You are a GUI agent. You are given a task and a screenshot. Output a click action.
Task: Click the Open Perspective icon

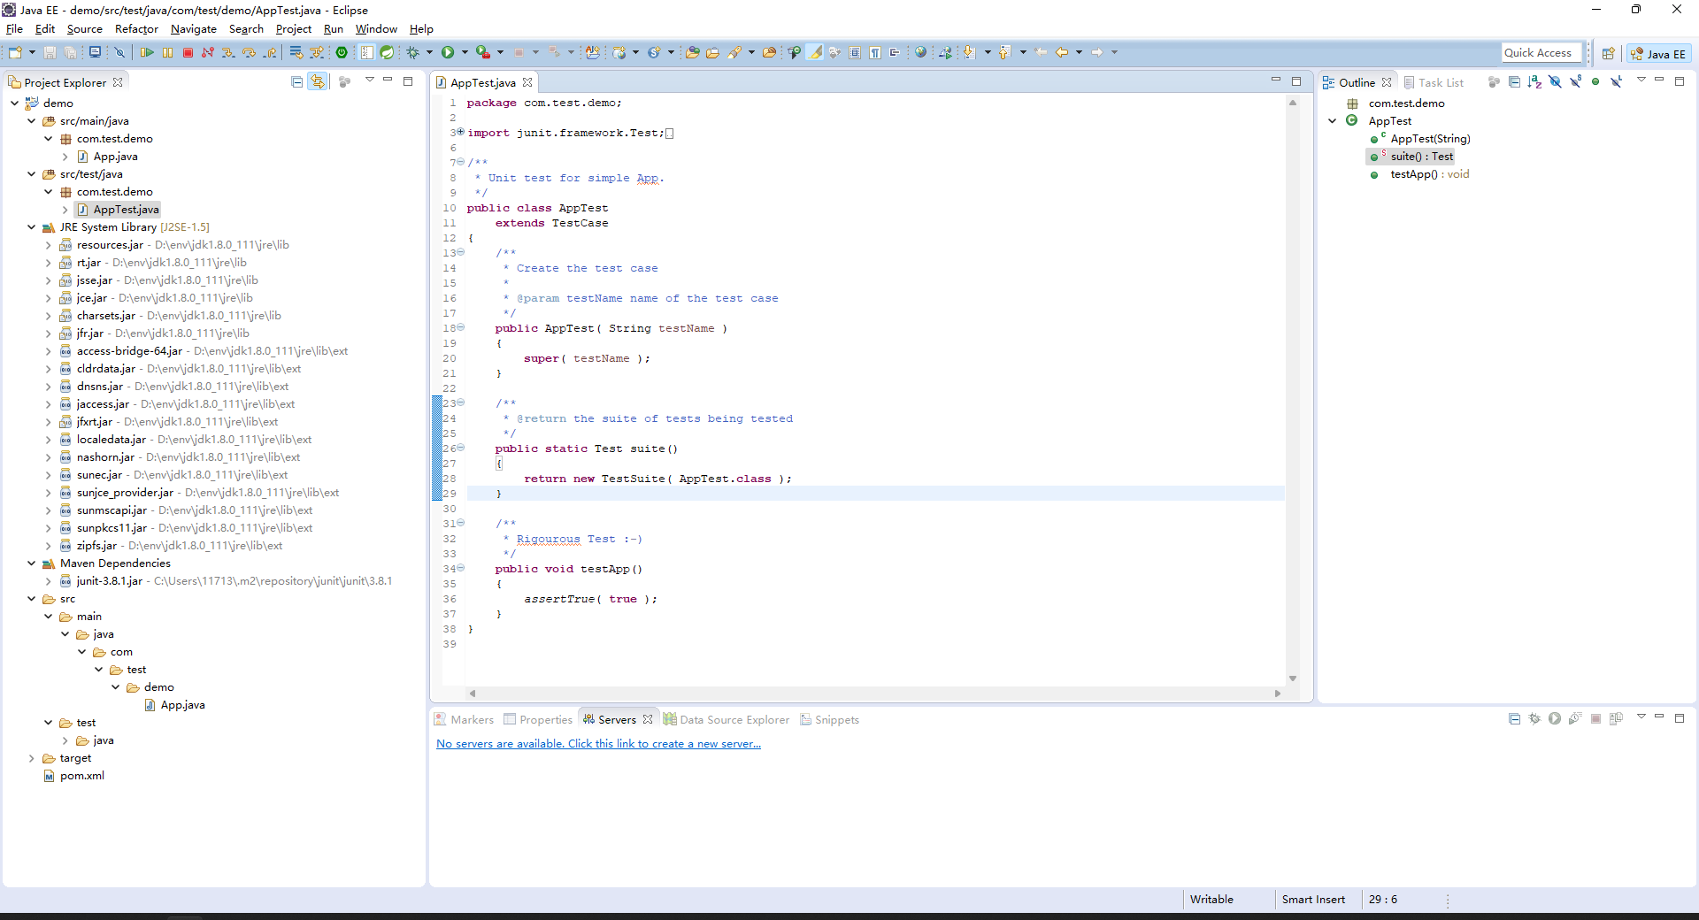pyautogui.click(x=1608, y=54)
